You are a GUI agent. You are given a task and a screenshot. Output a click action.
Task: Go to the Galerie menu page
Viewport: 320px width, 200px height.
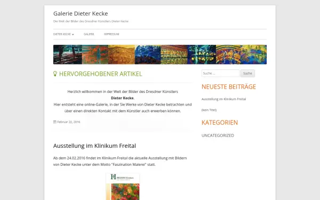pos(89,34)
